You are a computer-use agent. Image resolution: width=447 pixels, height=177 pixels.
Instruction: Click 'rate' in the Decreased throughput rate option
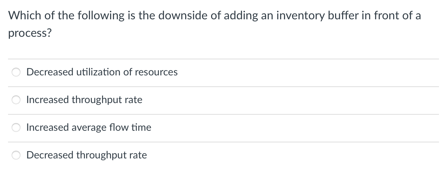pos(138,155)
